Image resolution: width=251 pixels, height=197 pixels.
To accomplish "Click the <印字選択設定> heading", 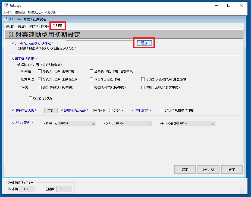I will [x=24, y=59].
